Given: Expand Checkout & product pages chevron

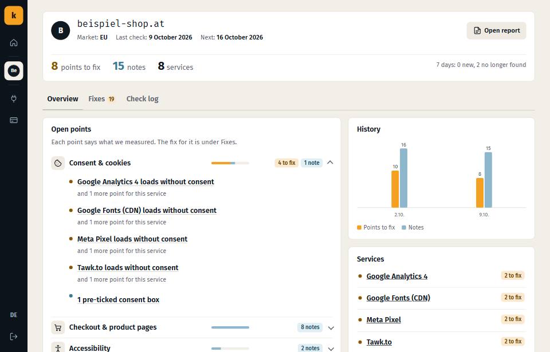Looking at the screenshot, I should [331, 328].
